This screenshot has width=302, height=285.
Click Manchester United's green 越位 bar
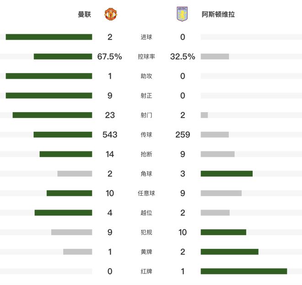coord(63,213)
